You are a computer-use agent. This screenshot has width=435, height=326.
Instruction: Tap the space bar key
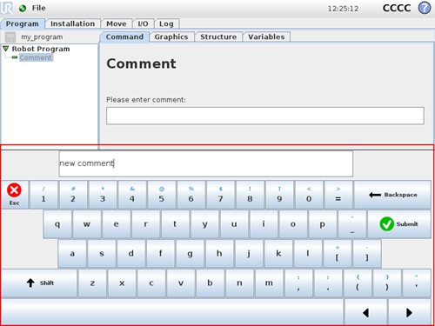(x=172, y=312)
